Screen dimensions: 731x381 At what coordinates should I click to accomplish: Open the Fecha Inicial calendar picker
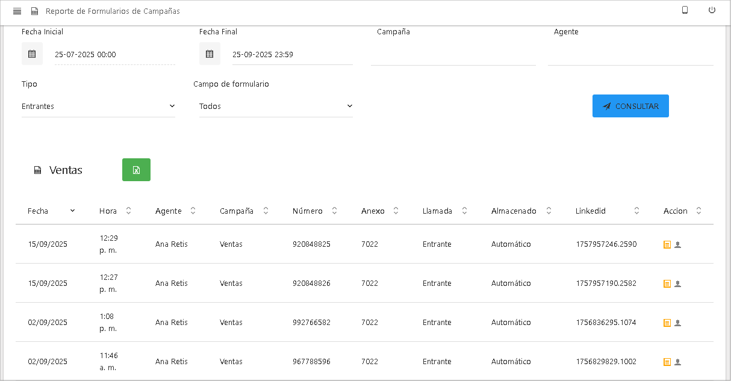pyautogui.click(x=32, y=54)
